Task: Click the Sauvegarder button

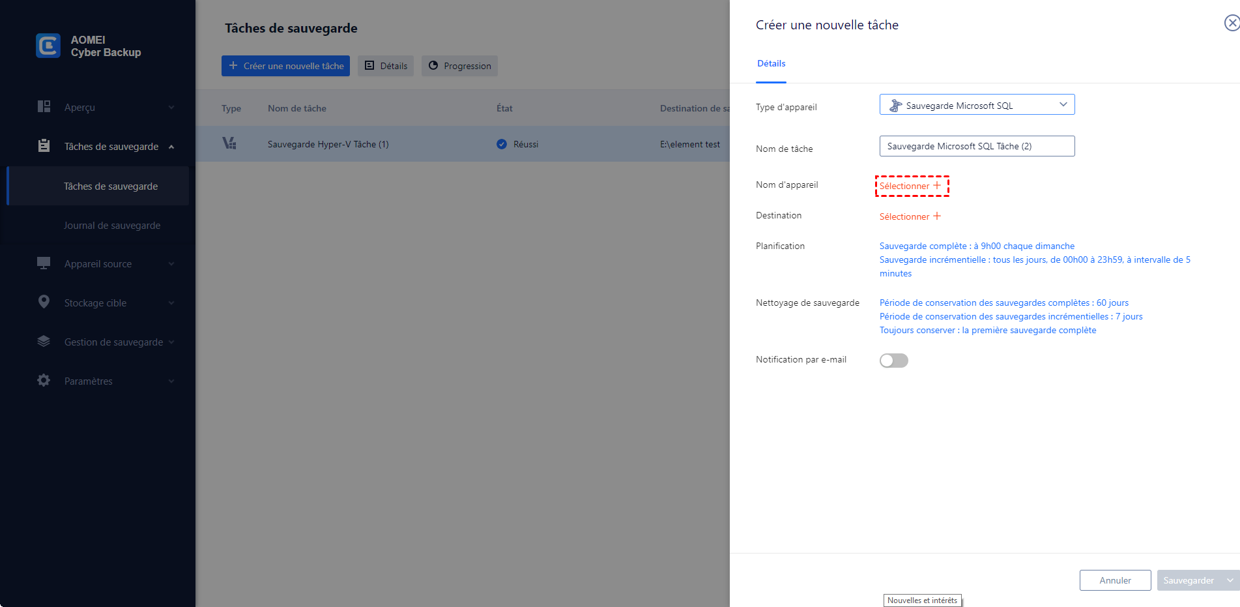Action: point(1189,580)
